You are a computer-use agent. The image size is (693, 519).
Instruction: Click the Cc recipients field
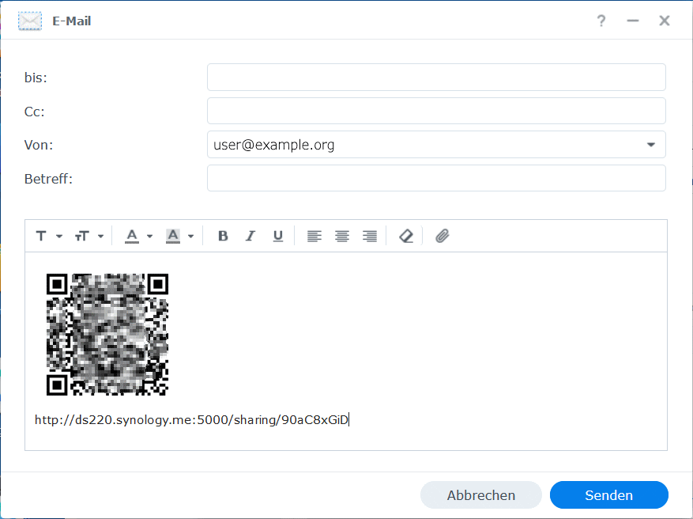coord(435,111)
